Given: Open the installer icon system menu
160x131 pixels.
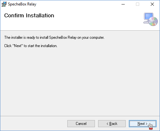Looking at the screenshot, I should pyautogui.click(x=4, y=4).
